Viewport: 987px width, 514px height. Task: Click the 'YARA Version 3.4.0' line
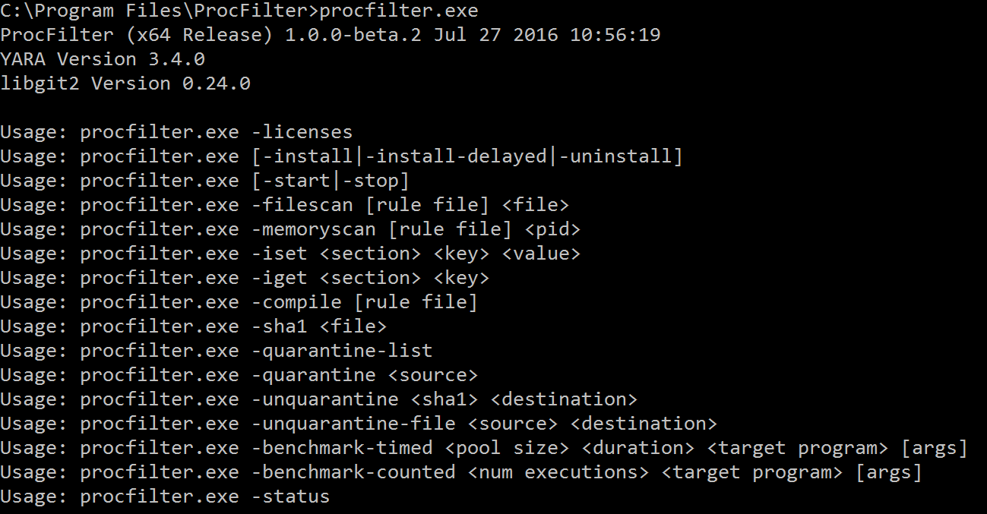[x=103, y=59]
